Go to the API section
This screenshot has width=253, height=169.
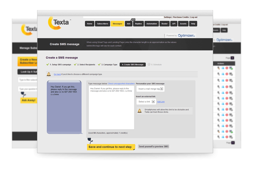[174, 24]
